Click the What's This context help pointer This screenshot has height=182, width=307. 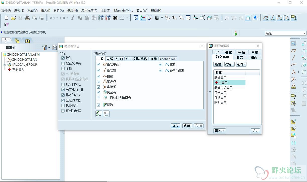tap(7, 25)
